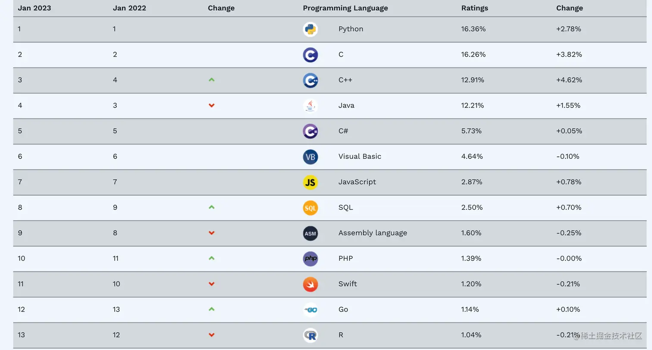This screenshot has height=350, width=652.
Task: Click the green up arrow in C++ row
Action: (x=211, y=80)
